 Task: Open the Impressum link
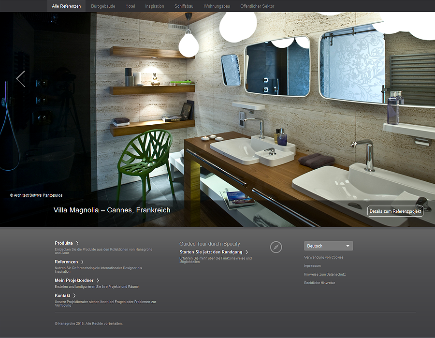312,266
